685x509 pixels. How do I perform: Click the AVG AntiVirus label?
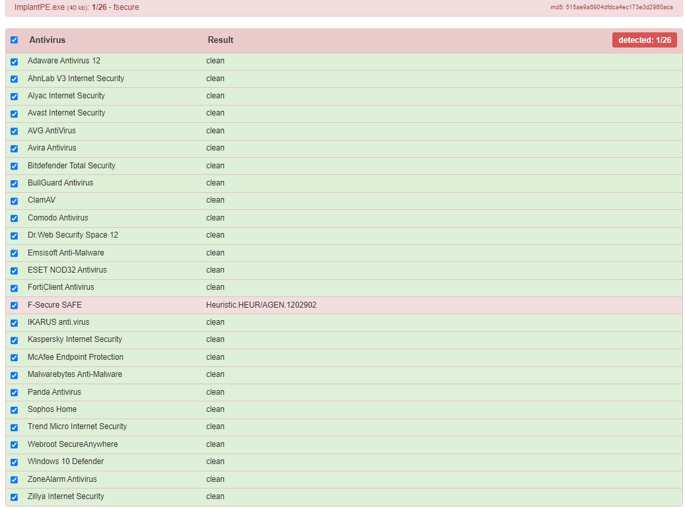(52, 131)
